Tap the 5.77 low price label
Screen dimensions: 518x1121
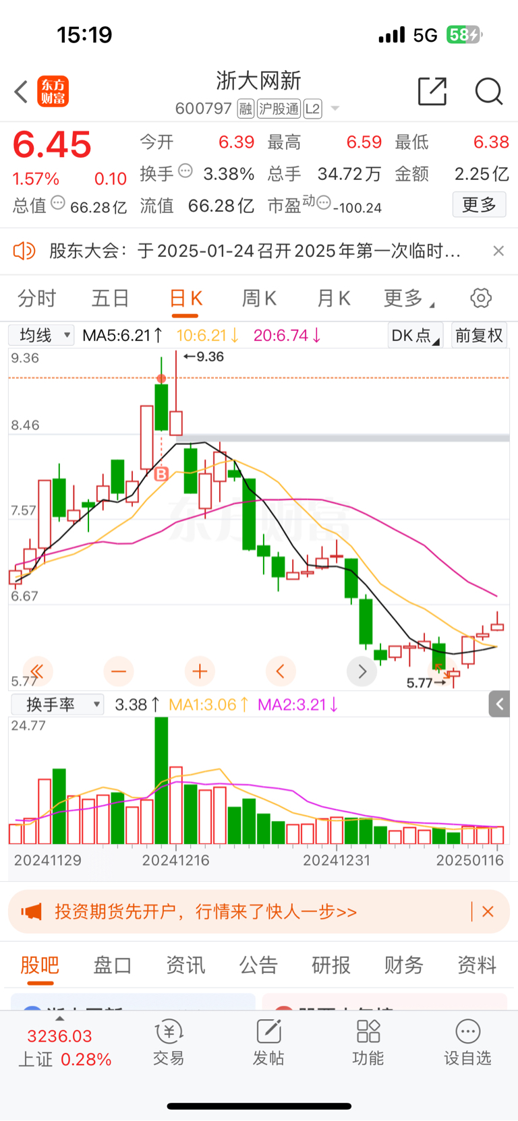pos(425,683)
